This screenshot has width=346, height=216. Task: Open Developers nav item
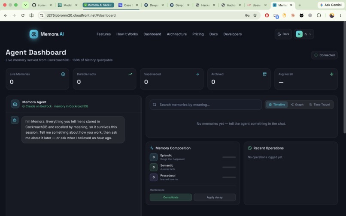[232, 34]
